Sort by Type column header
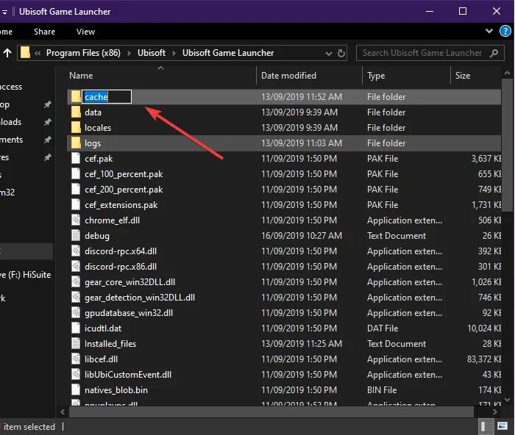The image size is (515, 435). [376, 76]
